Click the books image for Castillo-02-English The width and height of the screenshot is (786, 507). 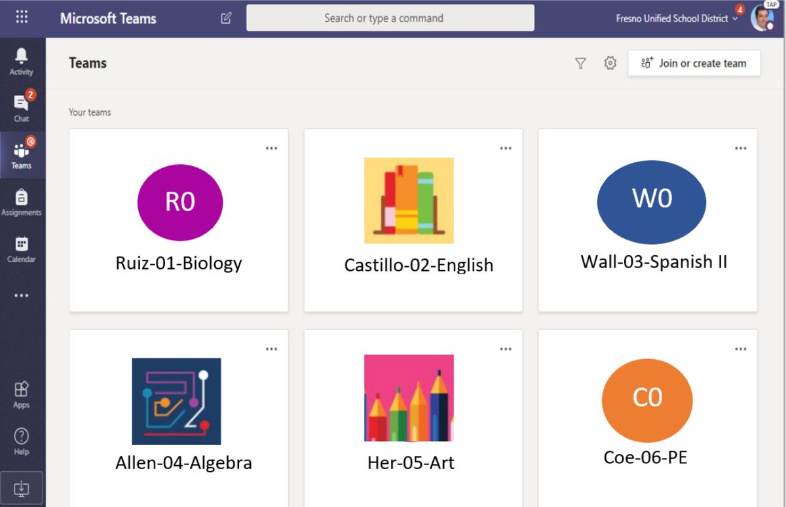(409, 201)
